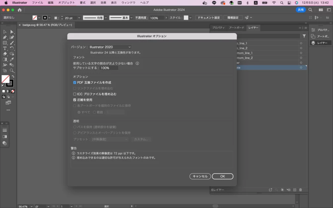Enable ICC プロファイルを埋め込む checkbox
This screenshot has height=208, width=333.
75,94
